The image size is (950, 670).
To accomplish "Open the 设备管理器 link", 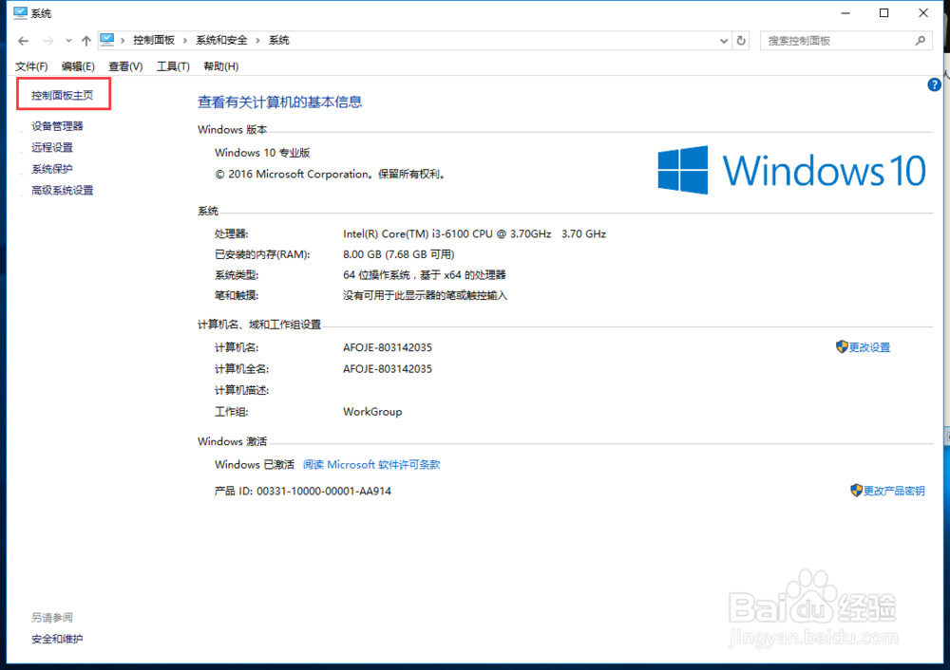I will [57, 124].
